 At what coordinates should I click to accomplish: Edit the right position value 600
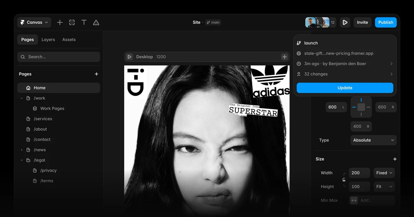[386, 107]
